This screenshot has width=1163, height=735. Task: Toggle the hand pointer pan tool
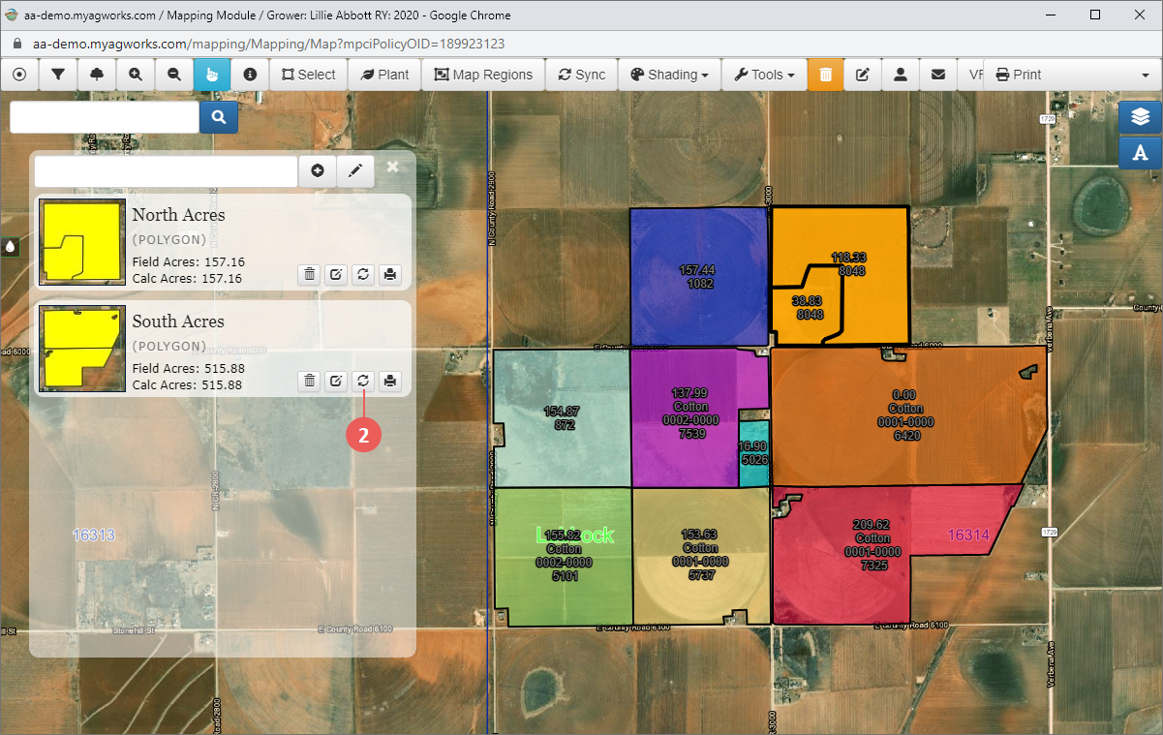(212, 75)
